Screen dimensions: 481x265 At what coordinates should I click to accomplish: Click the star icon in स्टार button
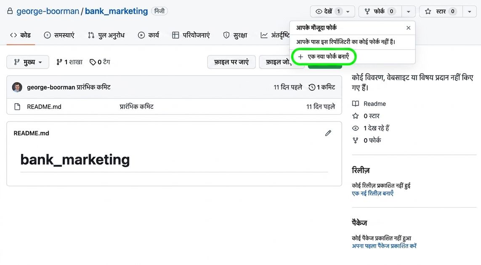(x=428, y=11)
